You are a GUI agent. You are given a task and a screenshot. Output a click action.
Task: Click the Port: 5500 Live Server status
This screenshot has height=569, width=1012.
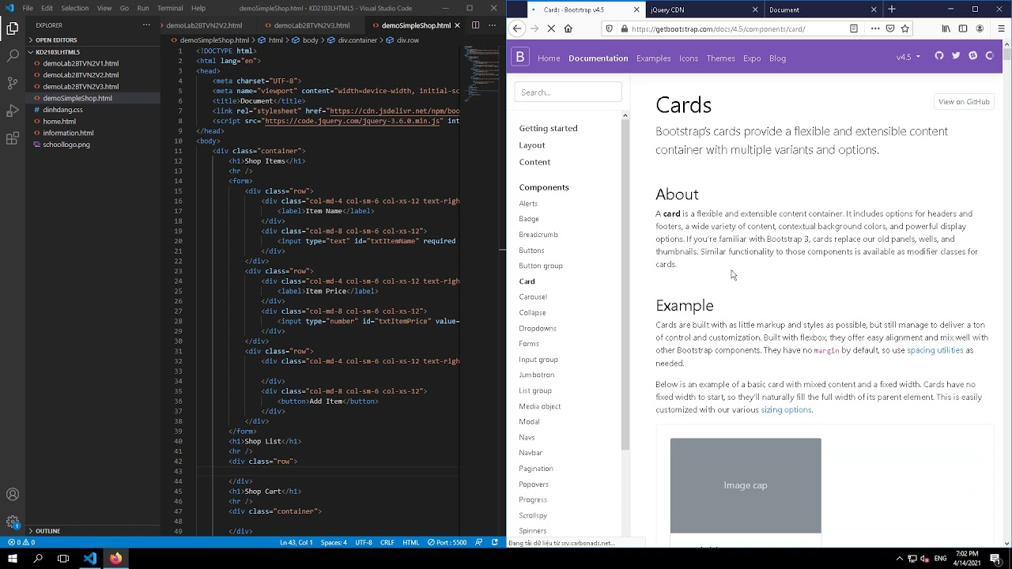click(447, 543)
